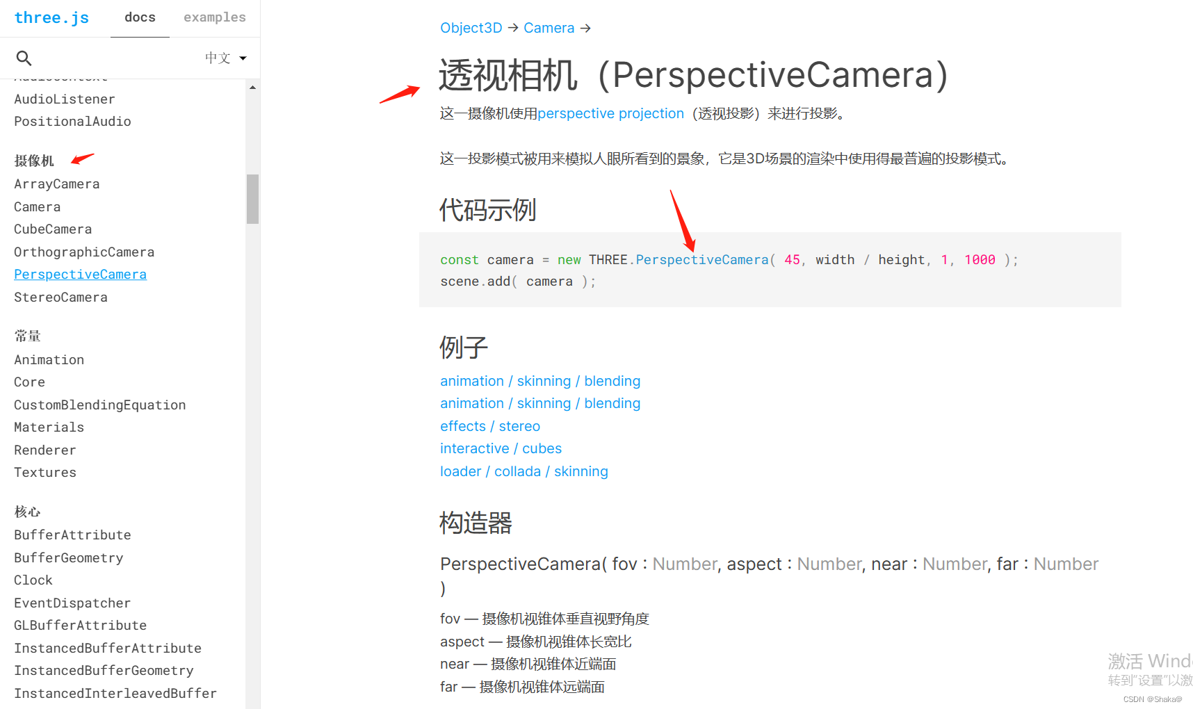The width and height of the screenshot is (1193, 709).
Task: Open Animation constants page
Action: [x=49, y=360]
